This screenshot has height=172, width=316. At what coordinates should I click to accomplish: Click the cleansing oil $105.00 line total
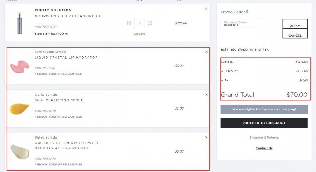[x=181, y=23]
